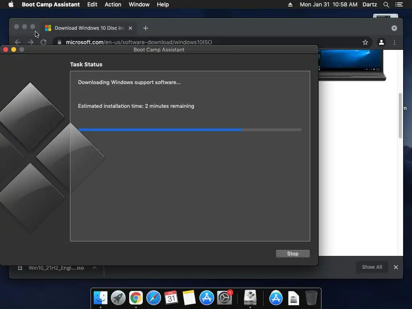This screenshot has height=309, width=412.
Task: Open Applications folder in the Dock
Action: click(x=276, y=298)
